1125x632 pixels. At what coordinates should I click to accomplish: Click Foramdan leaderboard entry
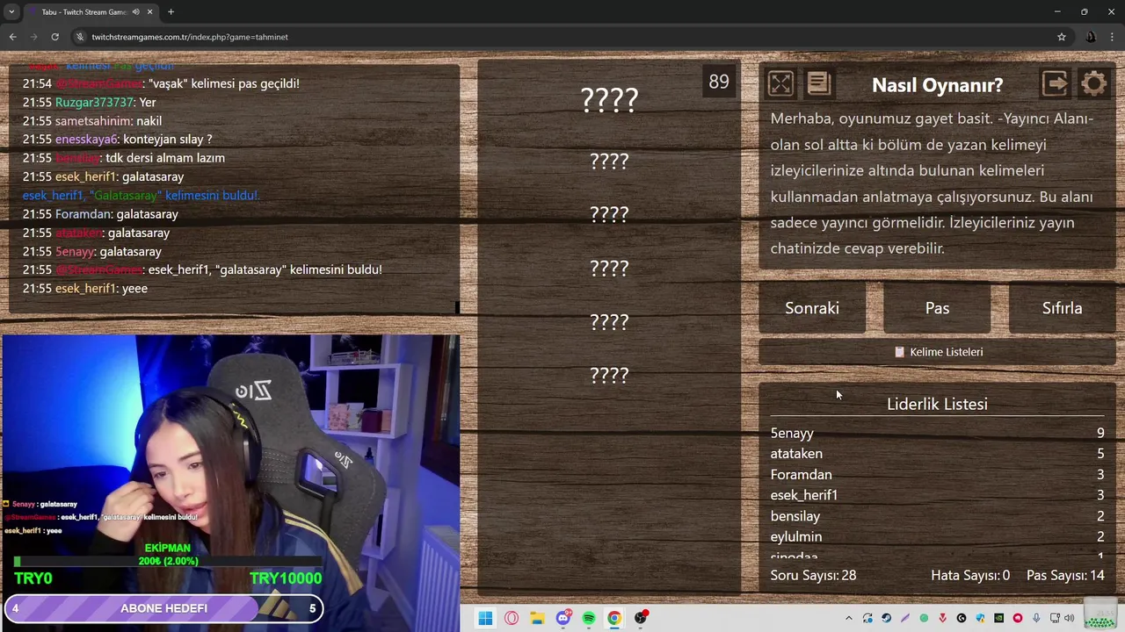801,475
